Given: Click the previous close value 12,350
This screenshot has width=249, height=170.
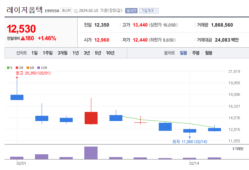Looking at the screenshot, I should 102,25.
